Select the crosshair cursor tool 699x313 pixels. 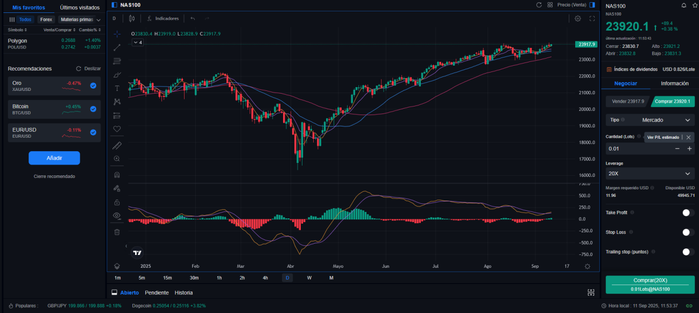(x=117, y=33)
